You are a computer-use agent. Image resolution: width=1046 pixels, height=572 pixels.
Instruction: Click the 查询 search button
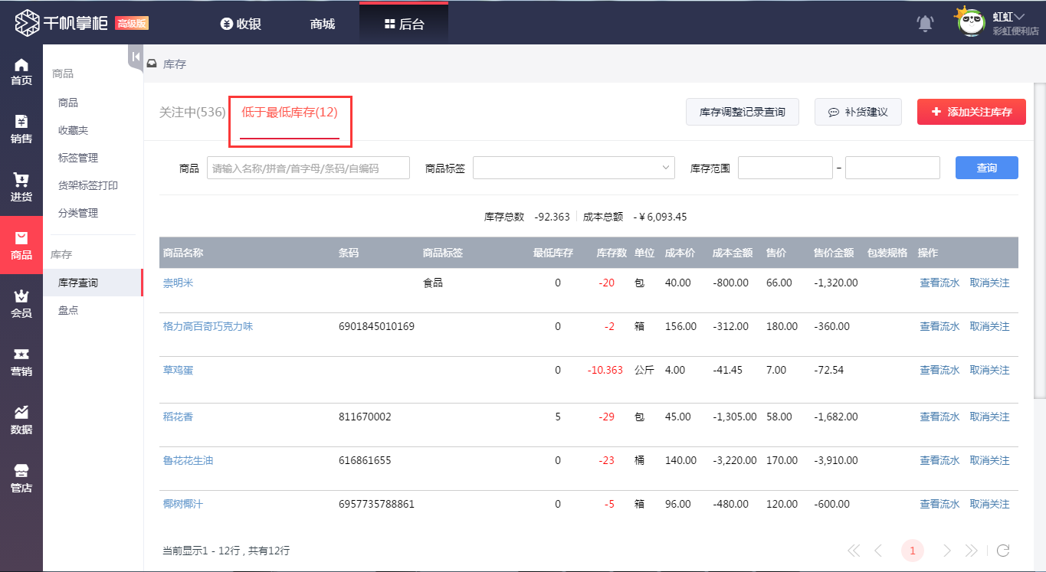pos(986,168)
